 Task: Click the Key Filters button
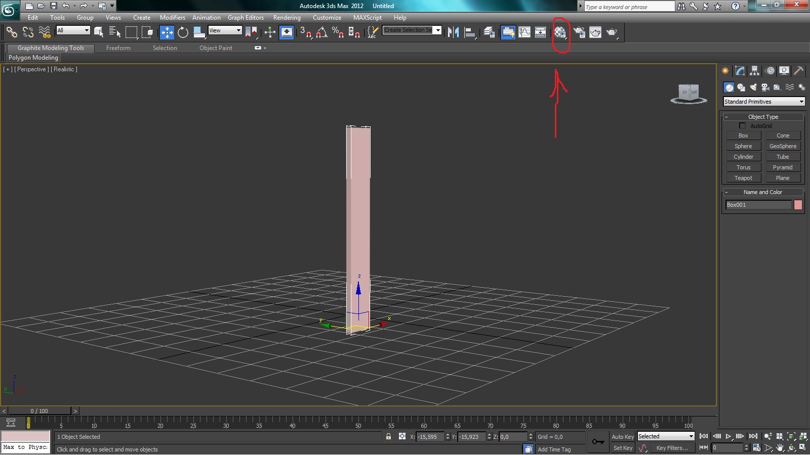point(672,448)
